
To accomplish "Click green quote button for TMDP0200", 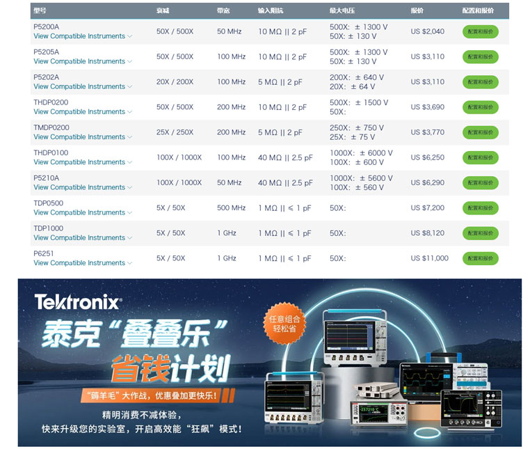I will click(481, 132).
